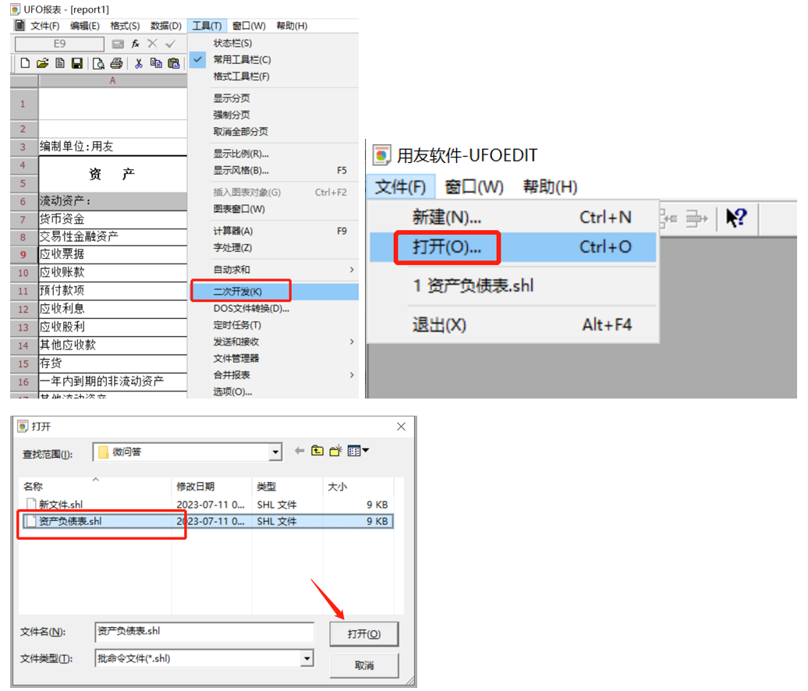
Task: Sort by 名称 column header
Action: (95, 487)
